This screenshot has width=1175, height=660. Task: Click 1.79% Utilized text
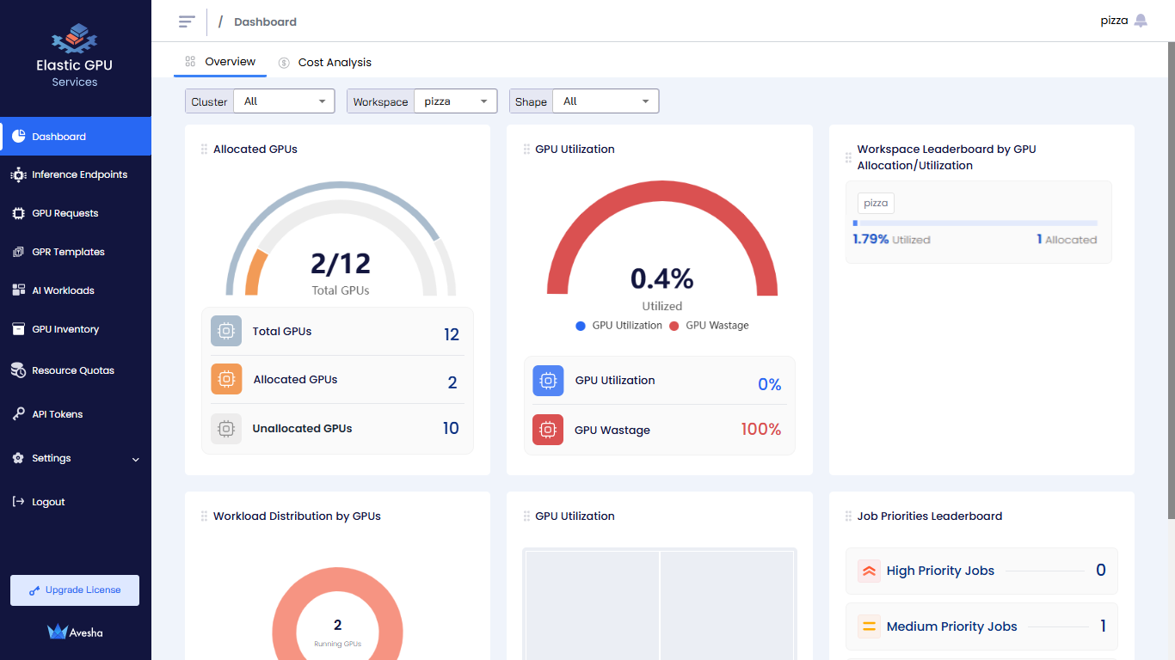pos(891,240)
